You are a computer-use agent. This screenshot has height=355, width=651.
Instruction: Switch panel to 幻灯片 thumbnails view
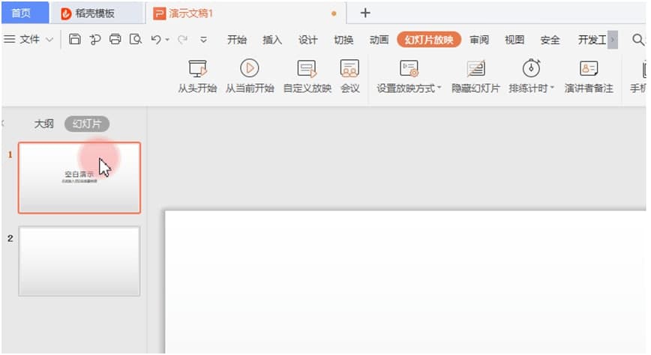[x=87, y=124]
